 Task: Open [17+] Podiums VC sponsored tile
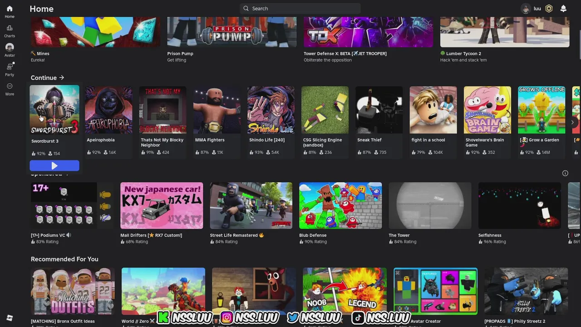pyautogui.click(x=72, y=205)
